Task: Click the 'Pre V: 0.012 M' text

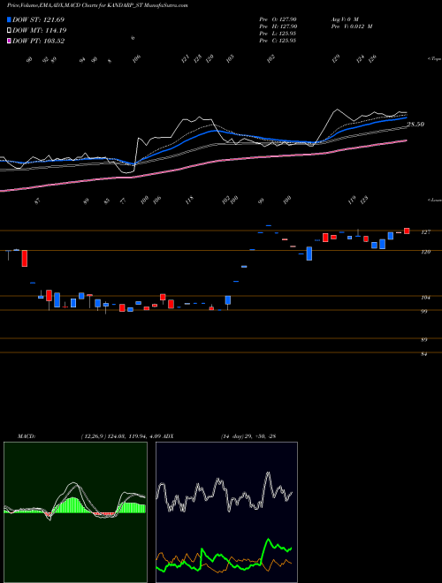Action: coord(351,26)
